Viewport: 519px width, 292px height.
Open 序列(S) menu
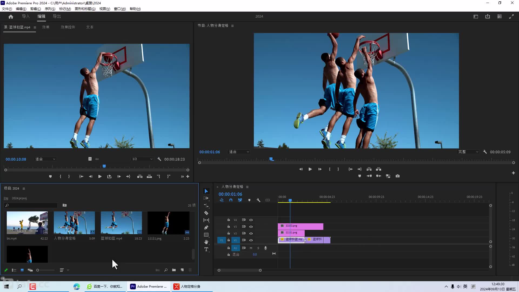(x=50, y=9)
